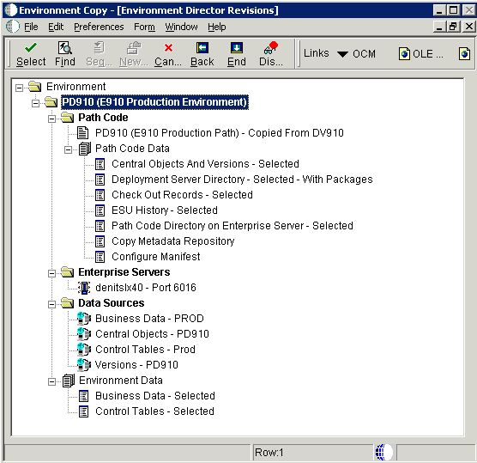The height and width of the screenshot is (463, 477).
Task: Select Copy Metadata Repository item
Action: click(173, 241)
